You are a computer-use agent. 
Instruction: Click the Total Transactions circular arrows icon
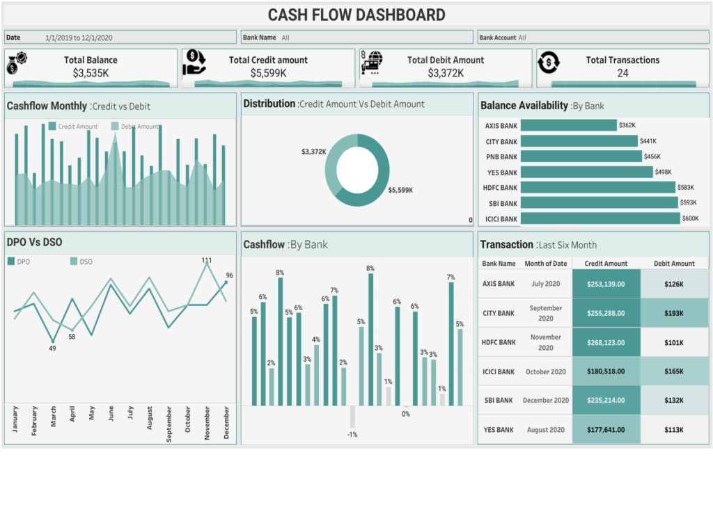coord(550,64)
